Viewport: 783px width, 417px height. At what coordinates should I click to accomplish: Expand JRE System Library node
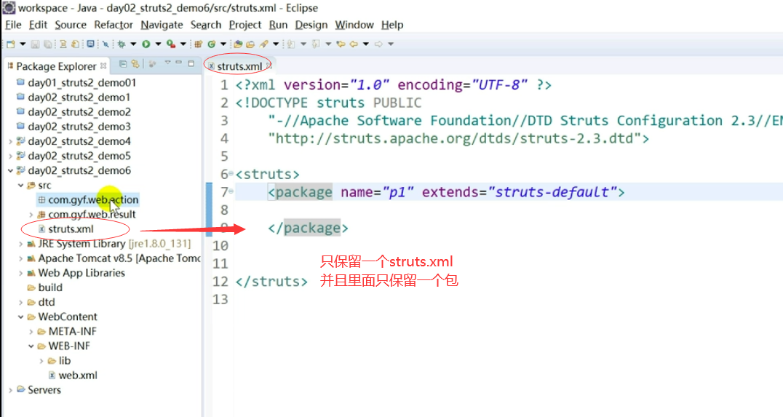(20, 244)
